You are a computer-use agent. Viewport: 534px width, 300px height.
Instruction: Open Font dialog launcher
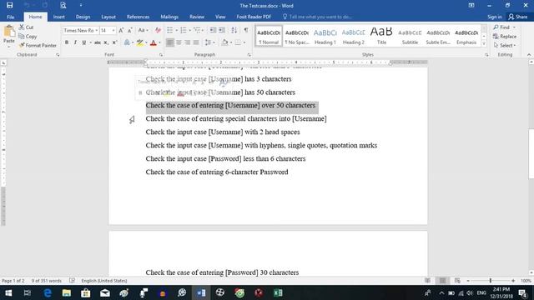coord(161,55)
